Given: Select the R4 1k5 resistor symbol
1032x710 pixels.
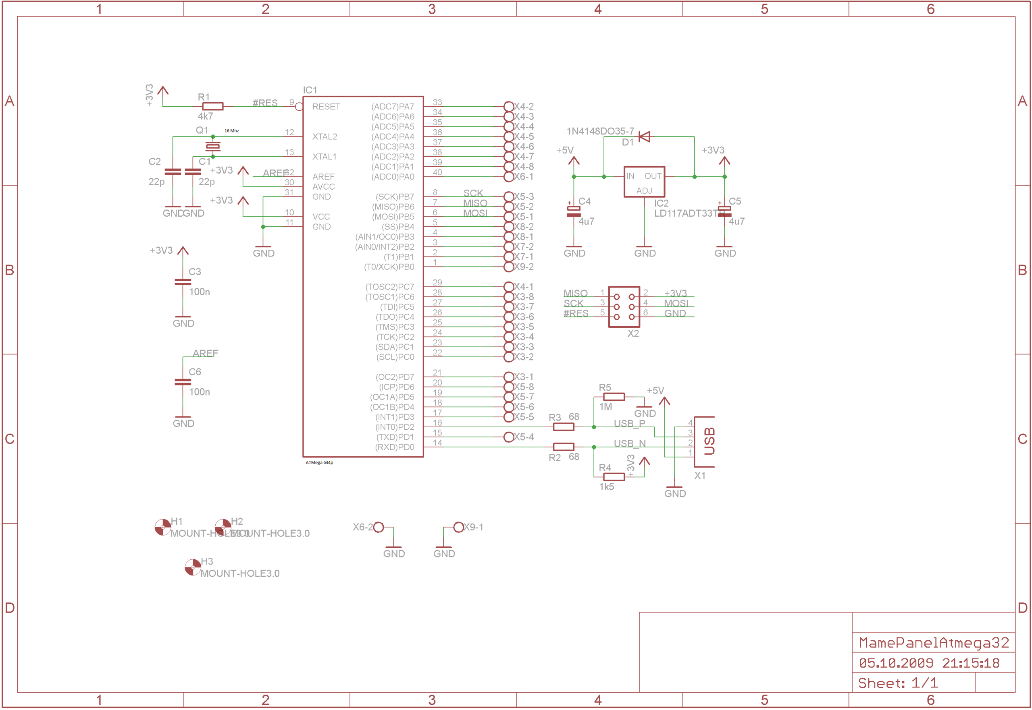Looking at the screenshot, I should click(x=614, y=477).
